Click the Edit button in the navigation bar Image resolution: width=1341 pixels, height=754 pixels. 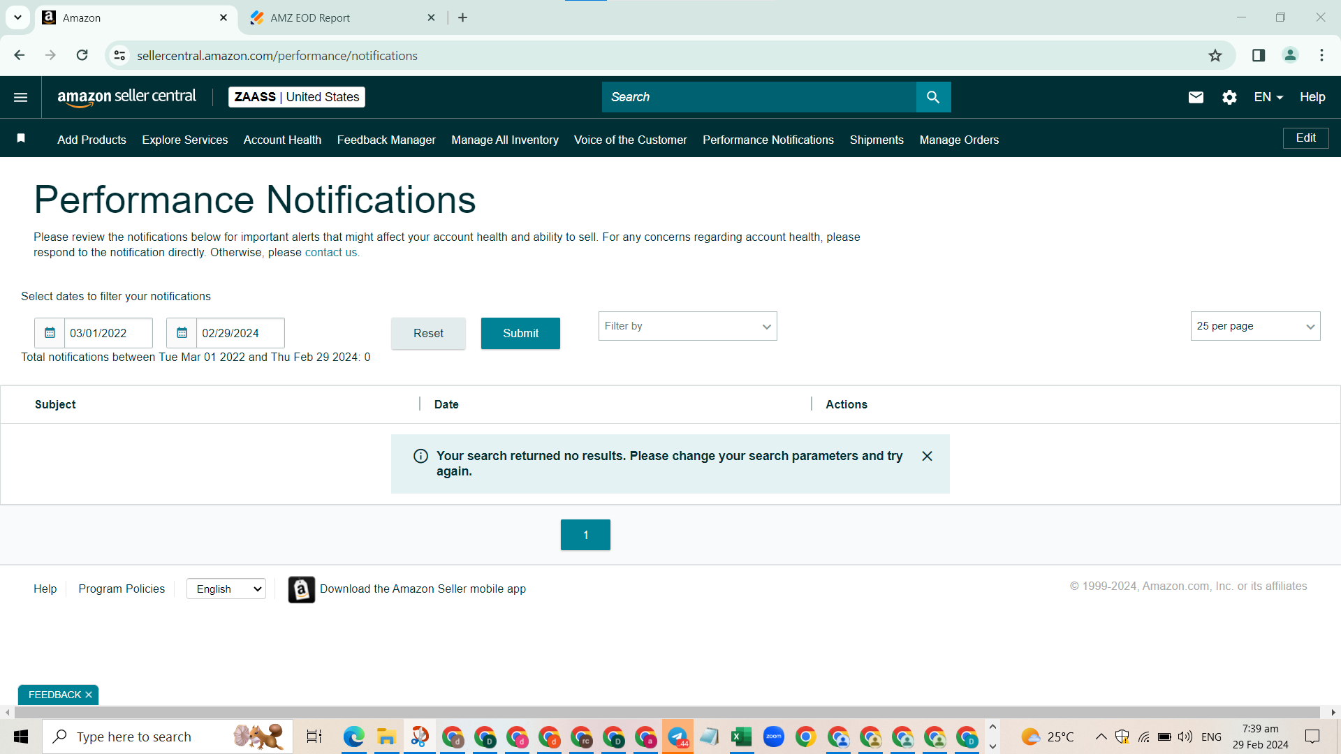click(x=1305, y=138)
